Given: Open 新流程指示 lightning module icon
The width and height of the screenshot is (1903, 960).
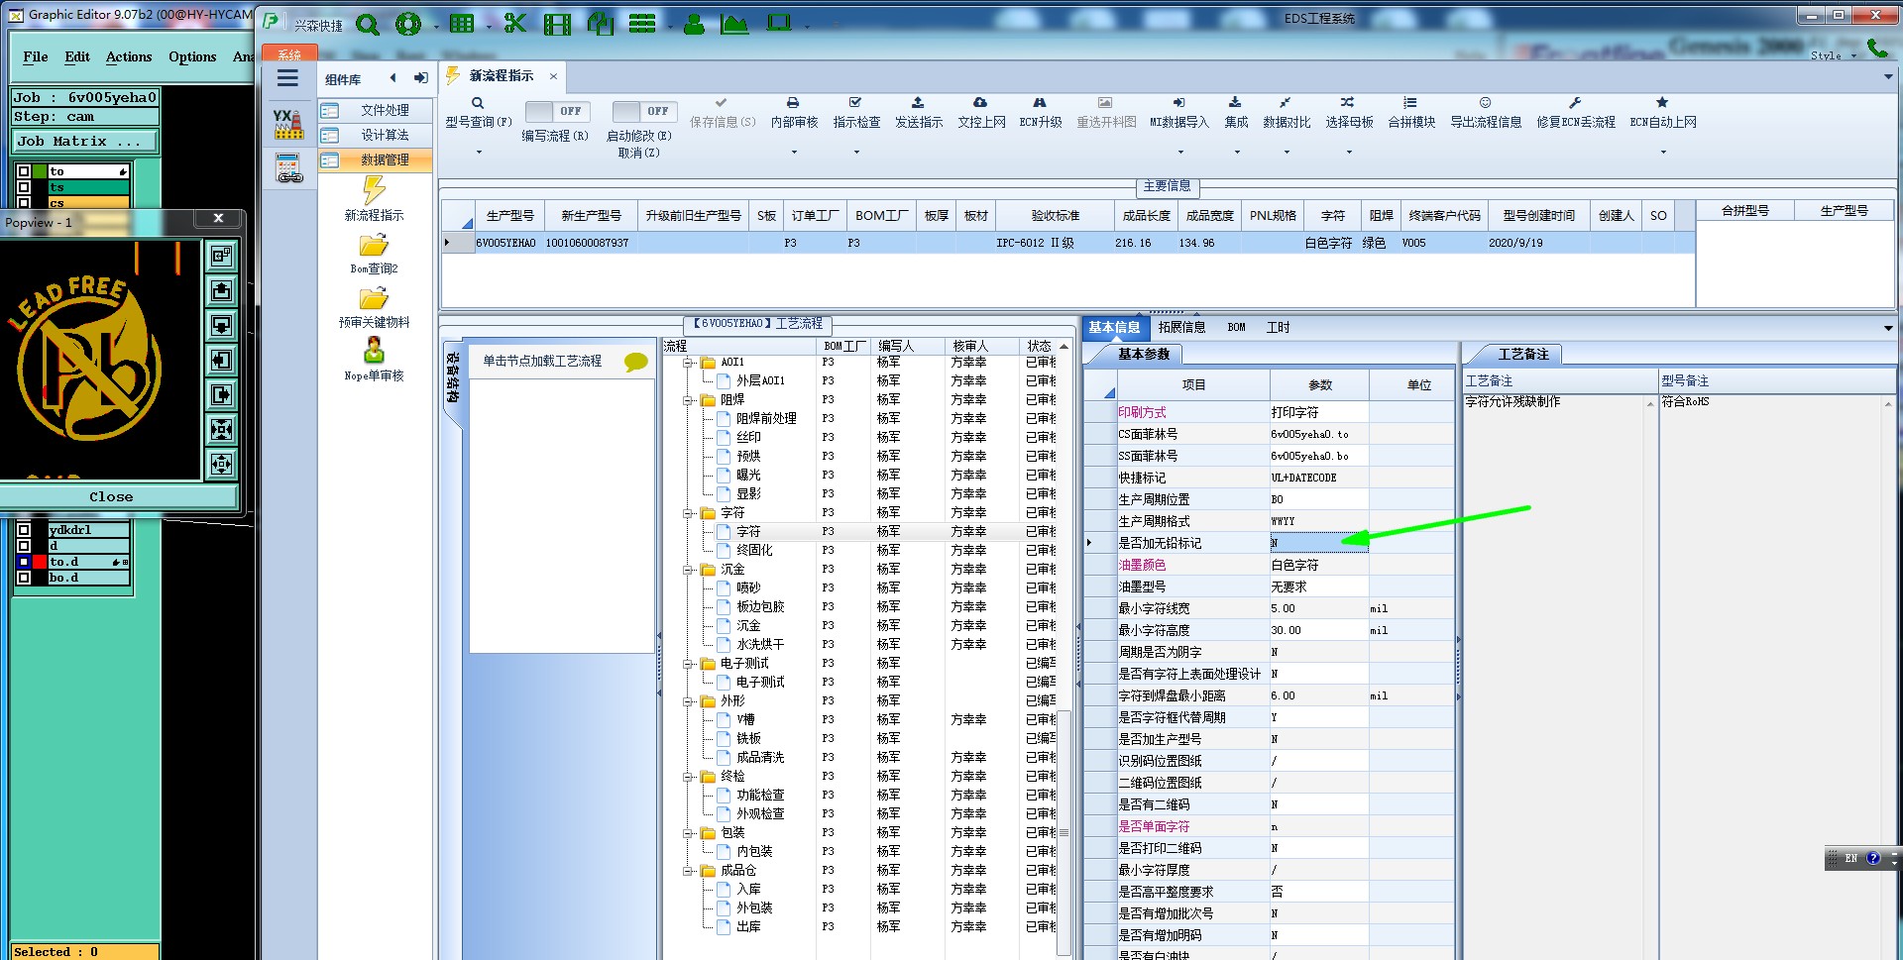Looking at the screenshot, I should coord(374,190).
